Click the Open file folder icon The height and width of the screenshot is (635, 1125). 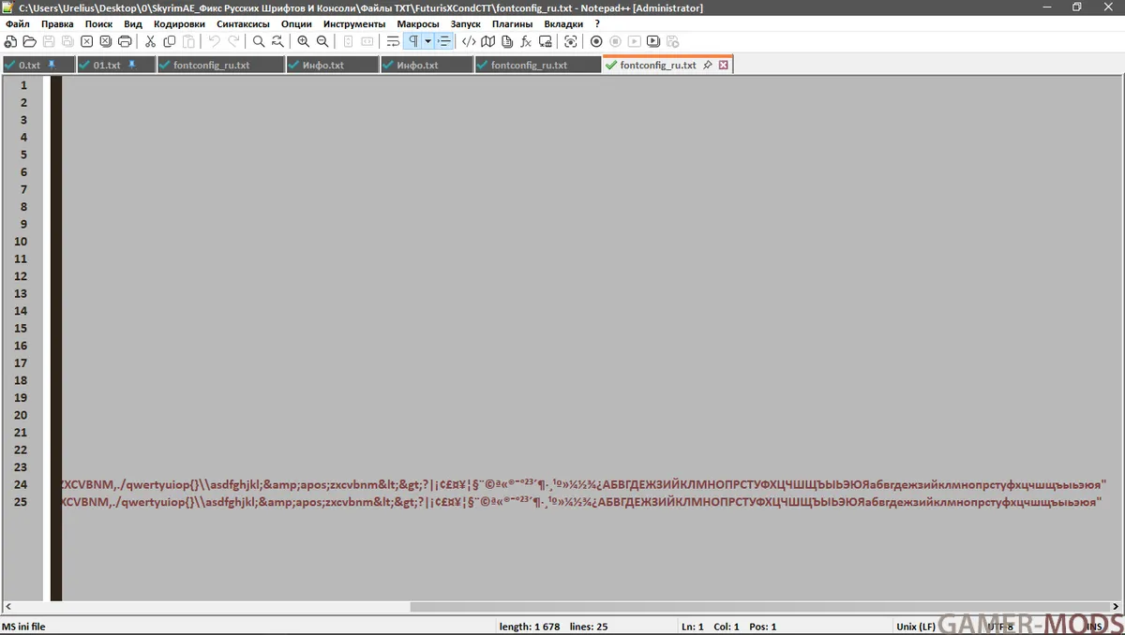click(x=29, y=41)
